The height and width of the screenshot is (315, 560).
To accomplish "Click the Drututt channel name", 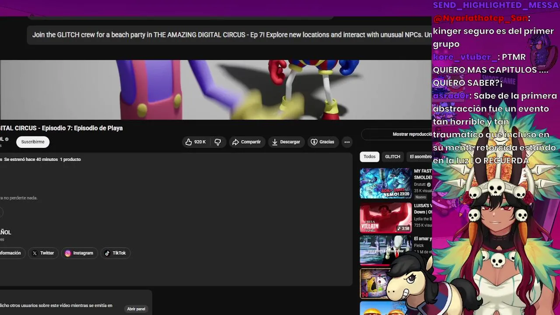I will [x=420, y=185].
